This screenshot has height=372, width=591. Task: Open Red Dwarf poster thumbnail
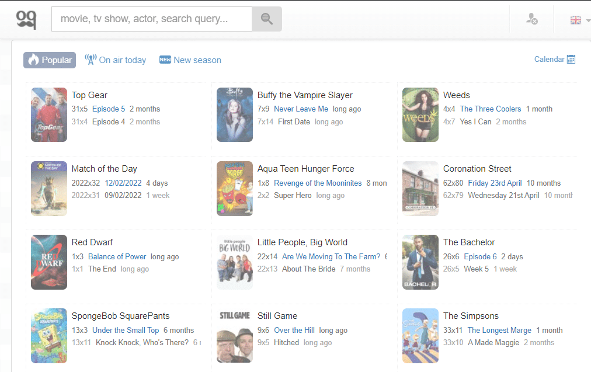[x=49, y=262]
